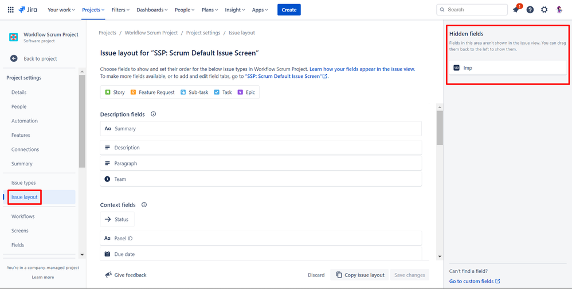The image size is (572, 289).
Task: Click the Discard button
Action: (x=316, y=275)
